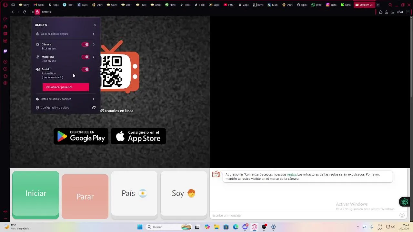
Task: Open the History clock icon in sidebar
Action: point(5,69)
